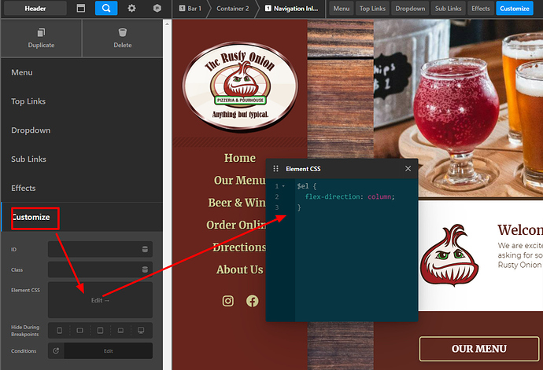Select the Effects tab in top bar
This screenshot has width=543, height=370.
point(479,9)
